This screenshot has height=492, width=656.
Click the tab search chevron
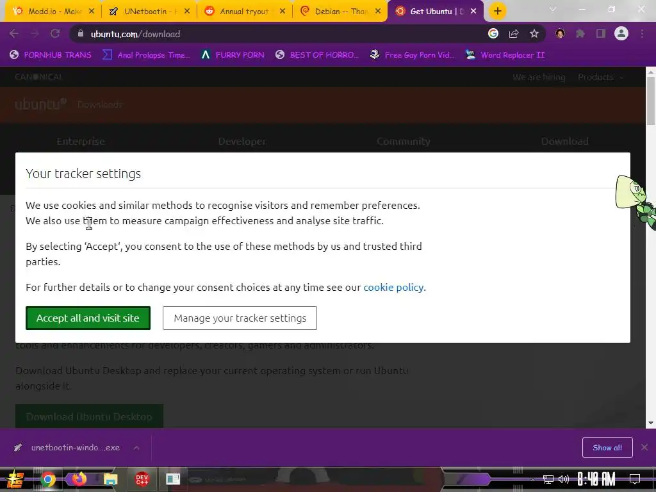tap(553, 9)
